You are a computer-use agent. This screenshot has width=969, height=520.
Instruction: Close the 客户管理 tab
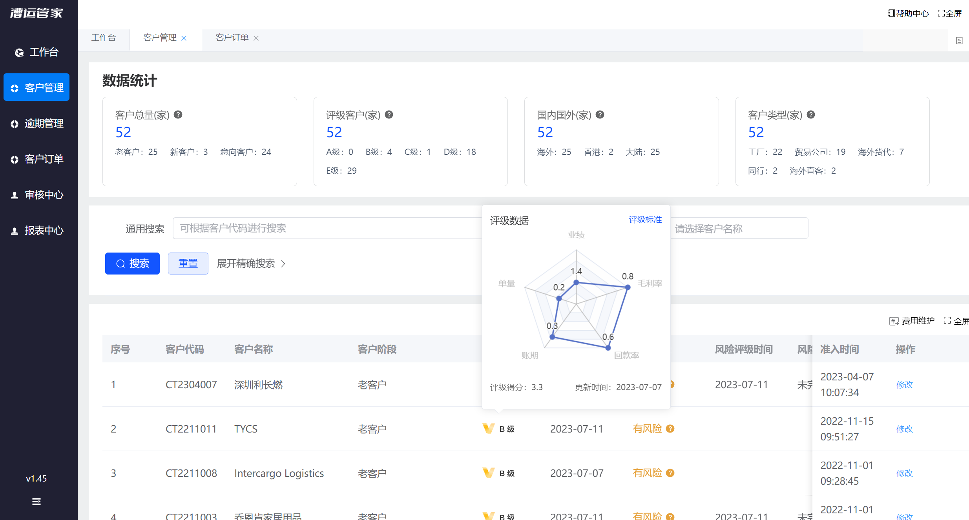184,38
